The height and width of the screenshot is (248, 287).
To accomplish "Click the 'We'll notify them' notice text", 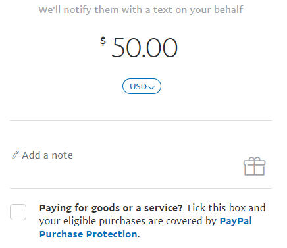I will [141, 10].
